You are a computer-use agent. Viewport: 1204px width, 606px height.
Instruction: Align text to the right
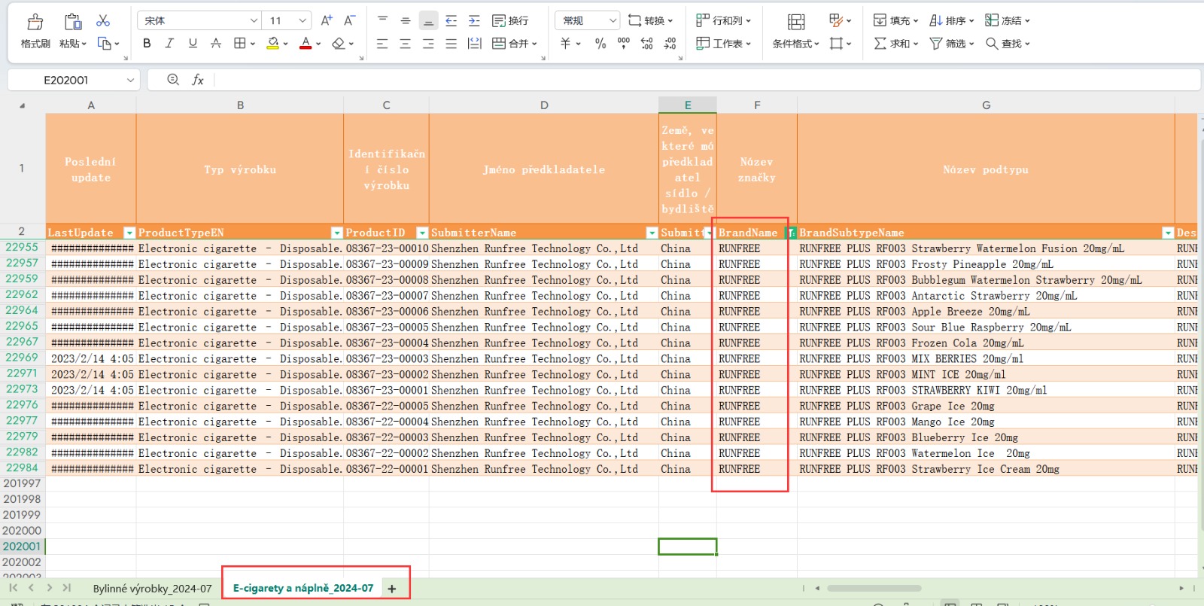pyautogui.click(x=428, y=44)
